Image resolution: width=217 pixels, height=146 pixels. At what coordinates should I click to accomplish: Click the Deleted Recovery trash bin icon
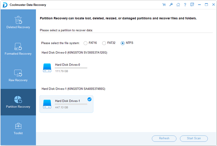(x=18, y=20)
